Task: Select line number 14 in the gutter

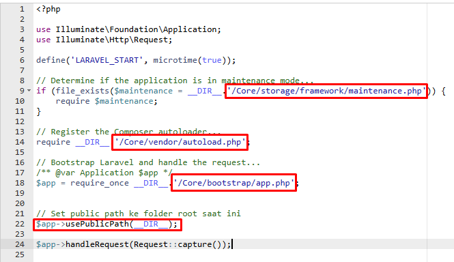Action: click(20, 142)
